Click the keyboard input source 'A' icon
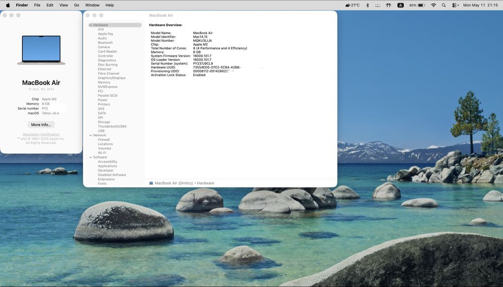 tap(400, 5)
